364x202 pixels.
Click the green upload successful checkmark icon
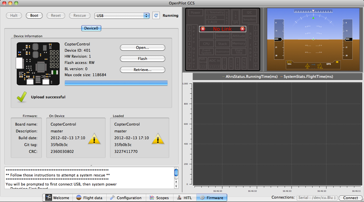tap(22, 97)
